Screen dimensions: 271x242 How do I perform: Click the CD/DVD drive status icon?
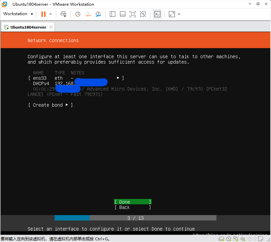tap(229, 239)
